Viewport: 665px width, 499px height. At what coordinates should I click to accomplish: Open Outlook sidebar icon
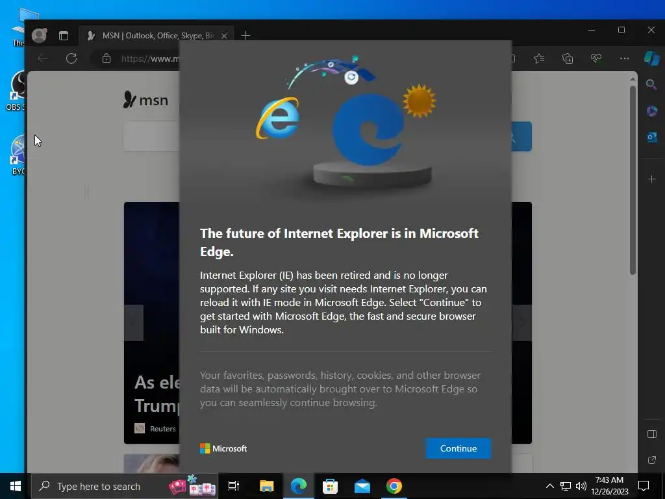coord(652,137)
